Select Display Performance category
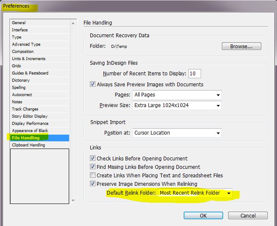 click(40, 124)
